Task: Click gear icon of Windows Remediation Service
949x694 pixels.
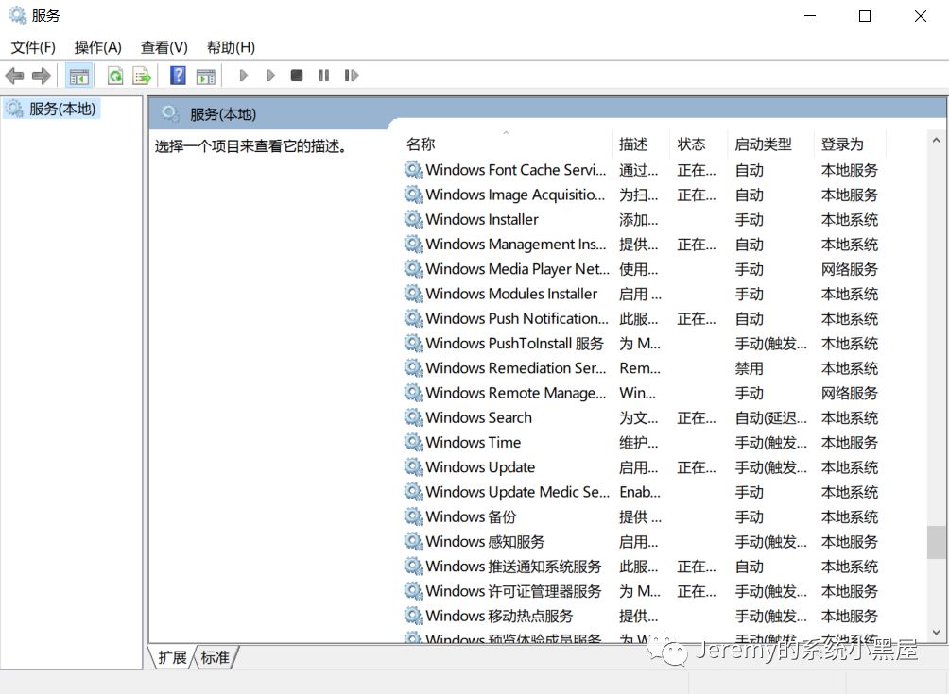Action: click(413, 367)
